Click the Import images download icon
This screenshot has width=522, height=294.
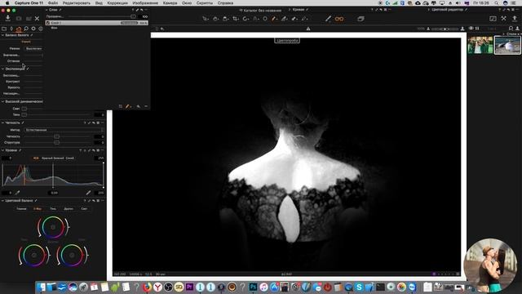pyautogui.click(x=8, y=18)
